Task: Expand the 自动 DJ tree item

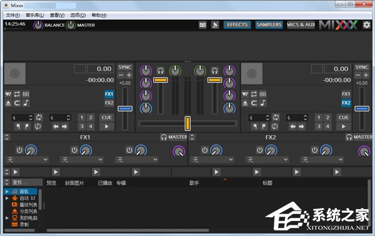Action: coord(7,198)
